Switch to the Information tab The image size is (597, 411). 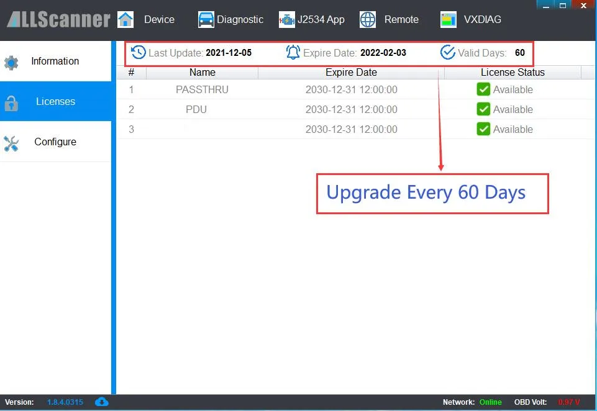pyautogui.click(x=55, y=61)
